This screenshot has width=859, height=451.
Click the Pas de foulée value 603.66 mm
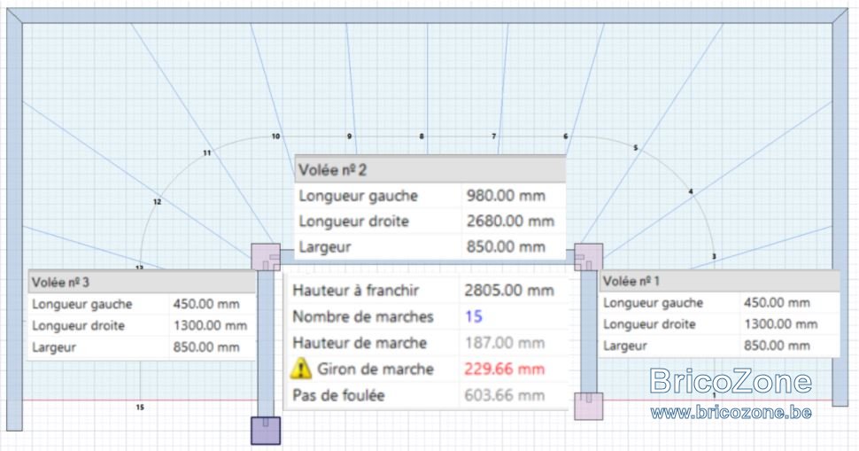[505, 395]
